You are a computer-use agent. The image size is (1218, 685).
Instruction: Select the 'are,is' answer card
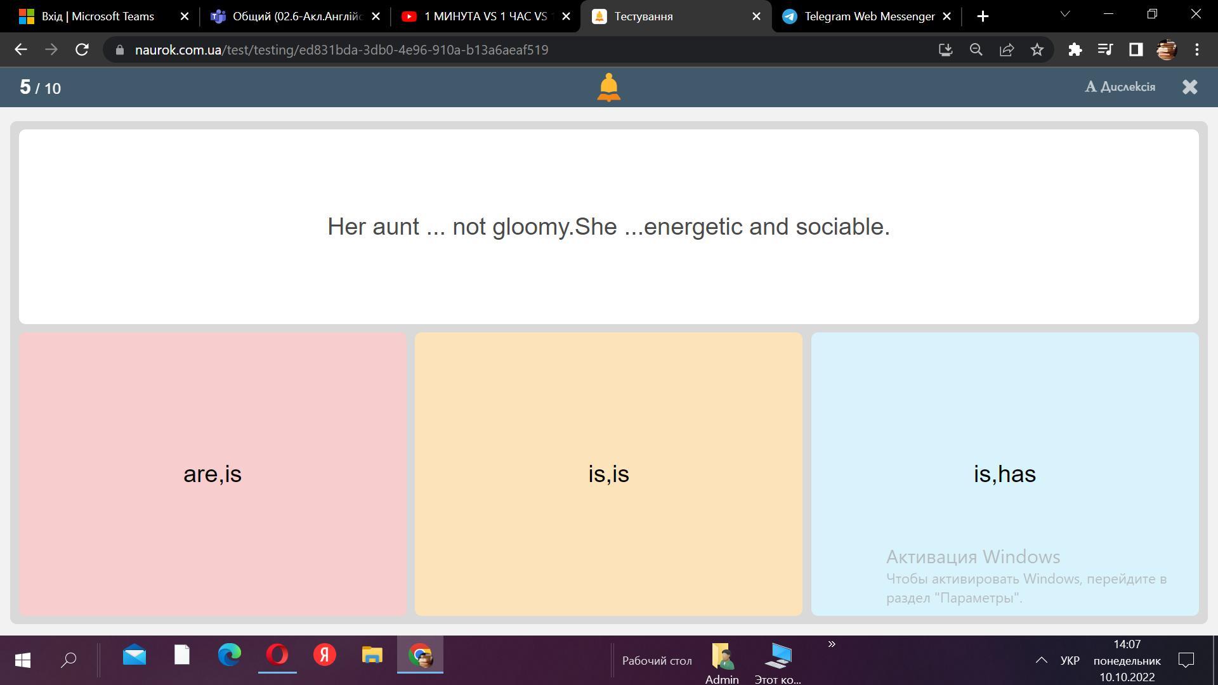[x=213, y=474]
